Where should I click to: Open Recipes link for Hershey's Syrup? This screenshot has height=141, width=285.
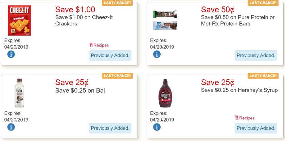click(245, 118)
